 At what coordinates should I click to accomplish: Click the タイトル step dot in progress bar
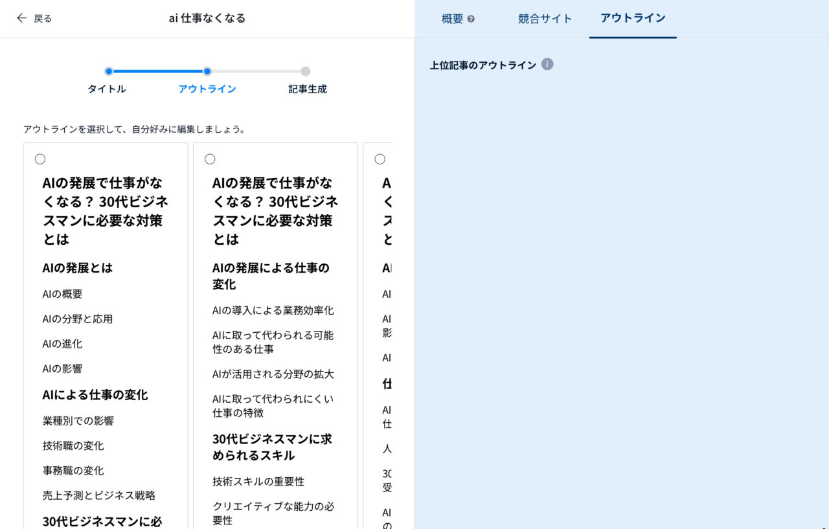point(108,71)
